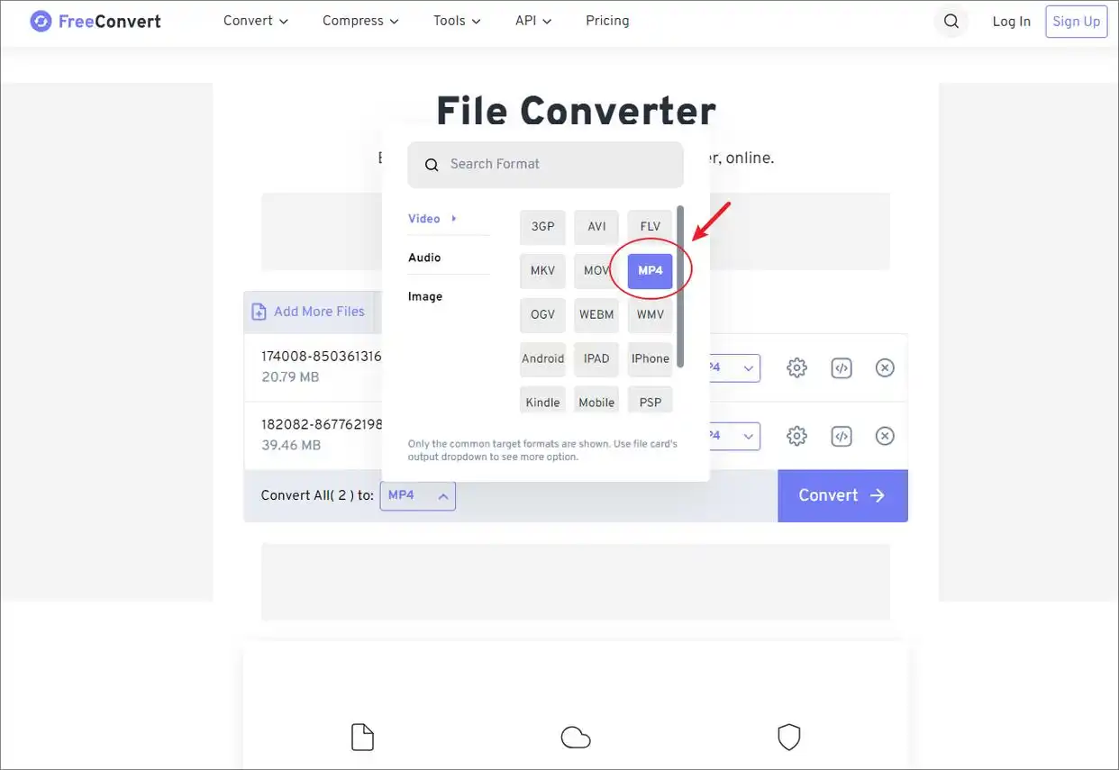Expand the Convert menu
Image resolution: width=1119 pixels, height=770 pixels.
point(256,21)
